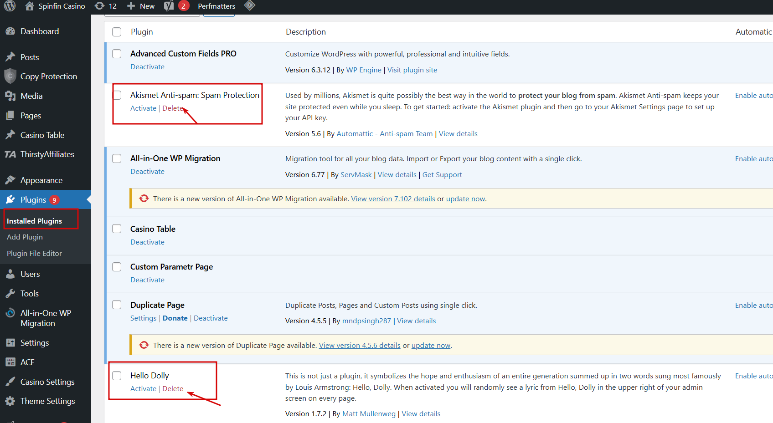Deactivate the Custom Parametr Page plugin

point(147,280)
